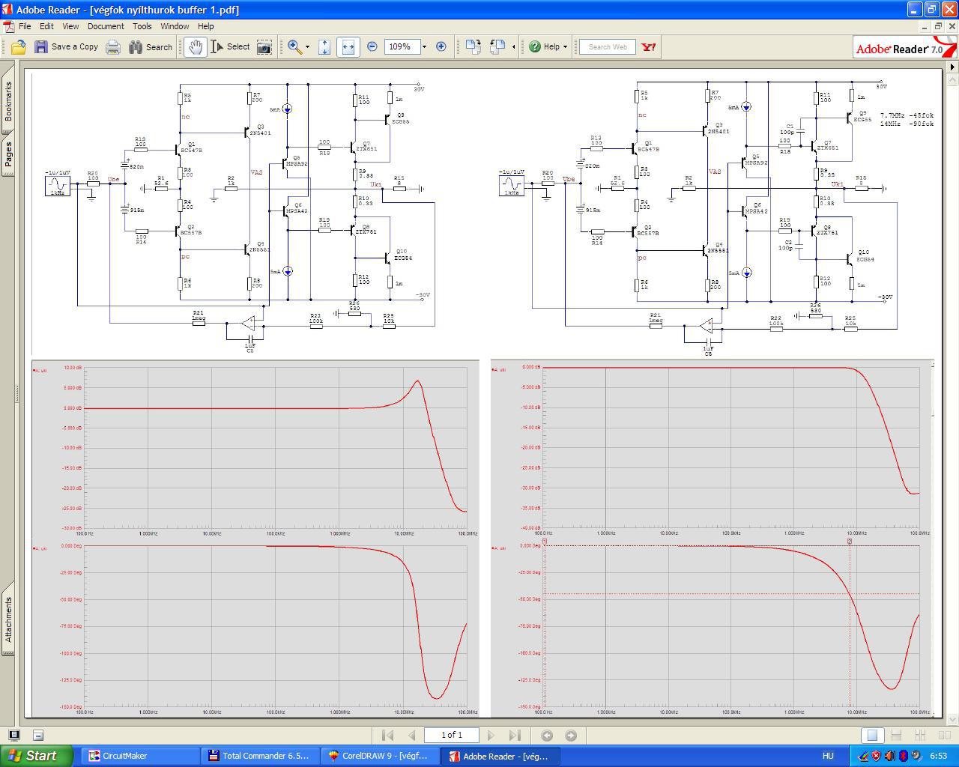Switch to CircuitMaker in the taskbar
Viewport: 959px width, 767px height.
coord(139,756)
